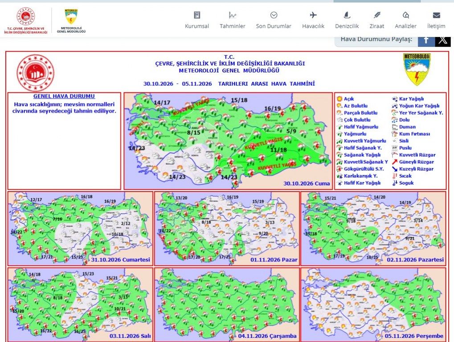Open the 02.11.2026 Pazartesi forecast map
The height and width of the screenshot is (342, 454).
click(x=373, y=228)
